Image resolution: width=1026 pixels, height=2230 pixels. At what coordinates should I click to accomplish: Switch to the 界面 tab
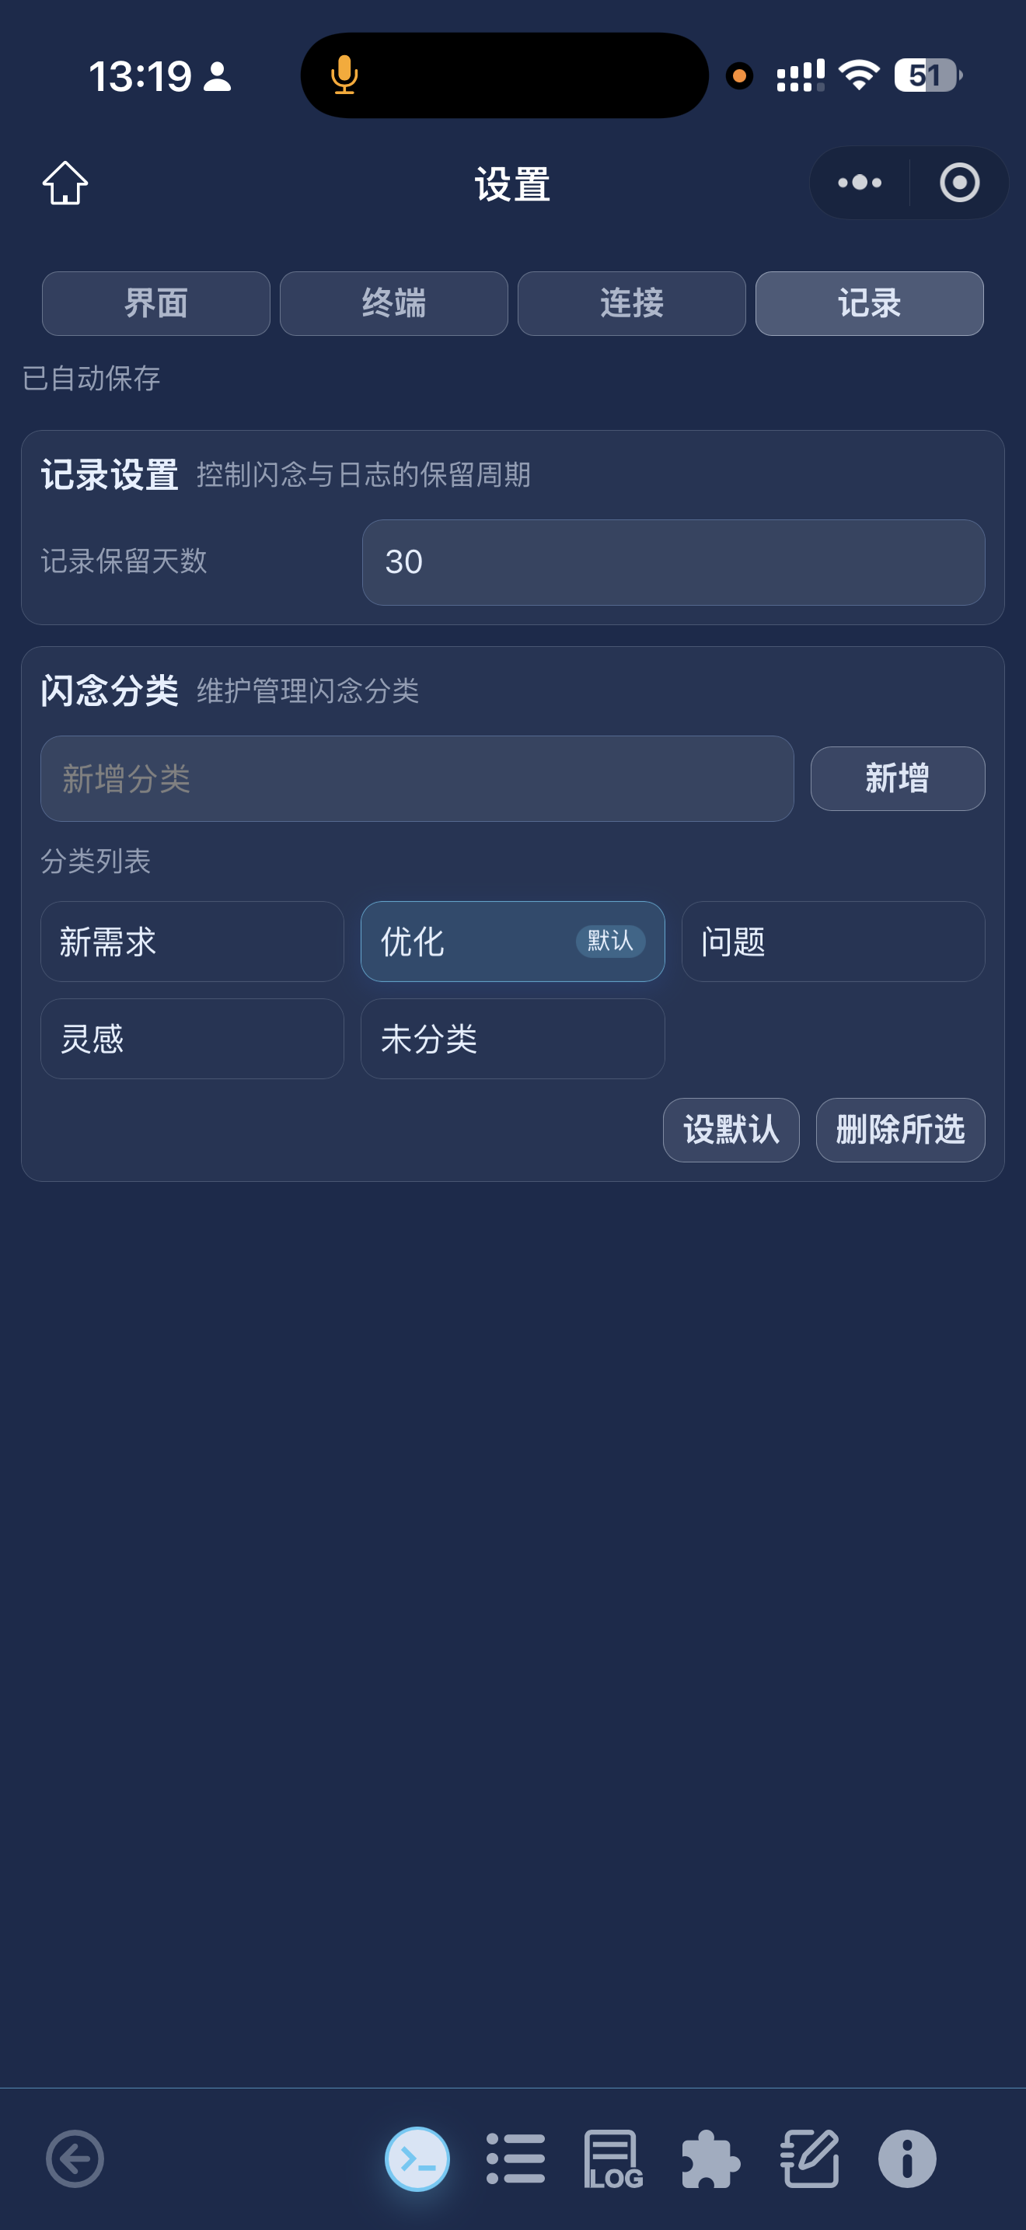tap(155, 303)
